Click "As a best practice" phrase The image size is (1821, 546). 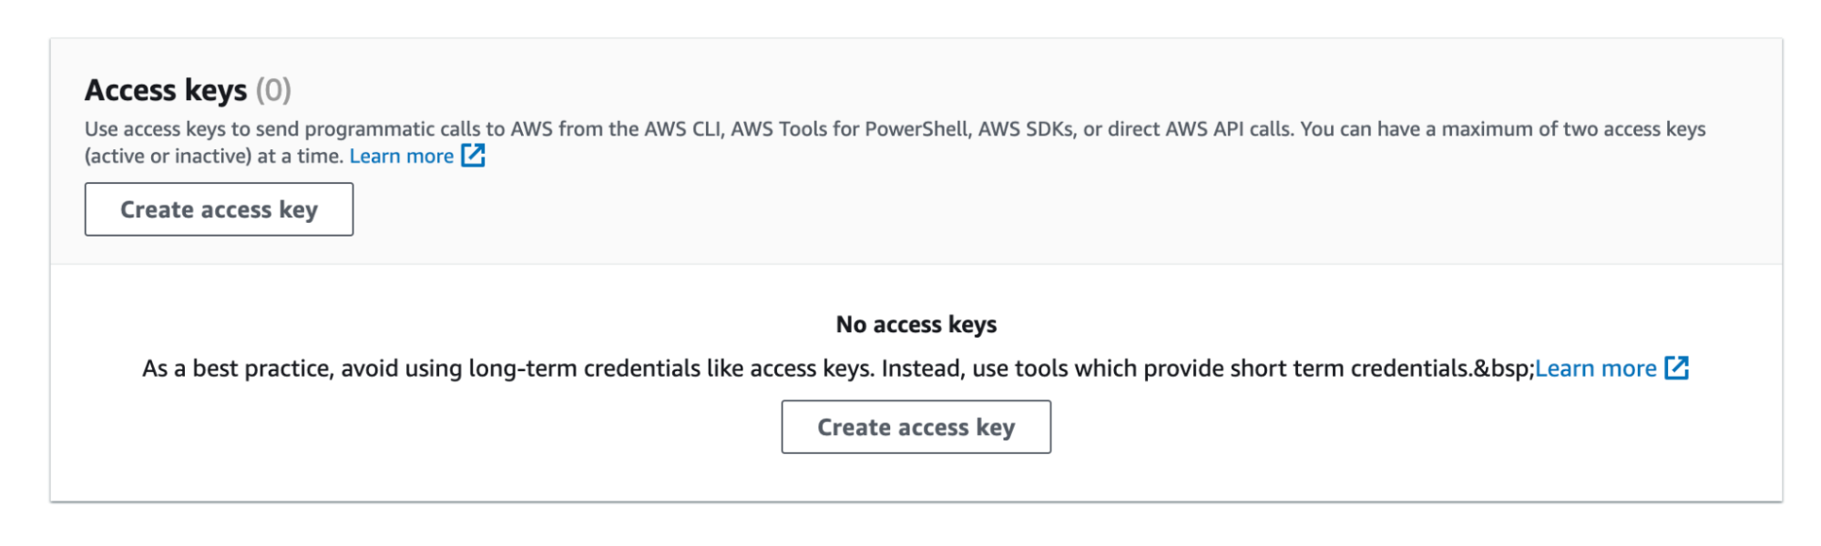coord(236,369)
